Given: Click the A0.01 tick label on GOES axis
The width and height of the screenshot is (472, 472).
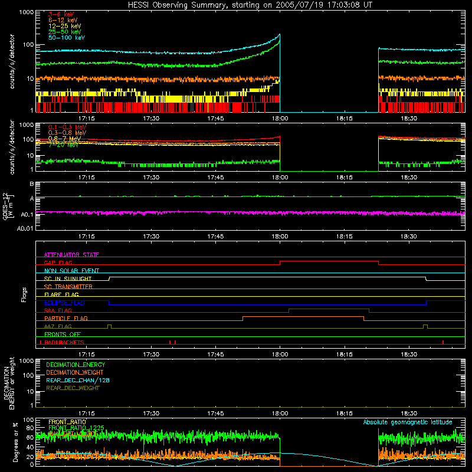Looking at the screenshot, I should 25,228.
